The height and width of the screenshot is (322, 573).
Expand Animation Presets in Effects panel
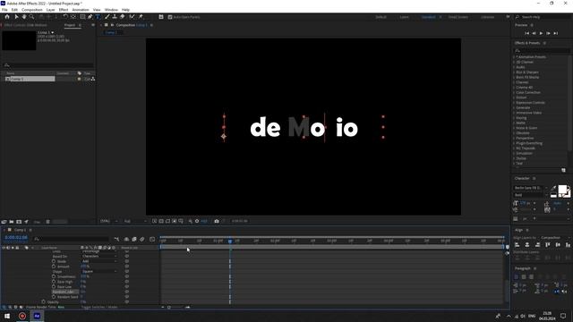click(514, 57)
